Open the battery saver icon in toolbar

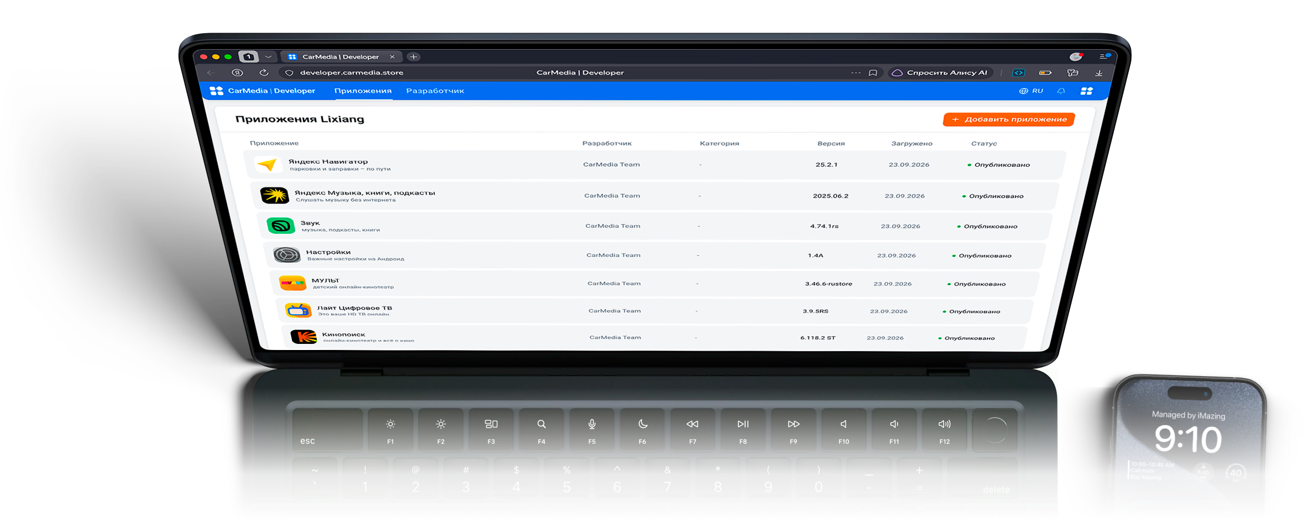coord(1045,73)
